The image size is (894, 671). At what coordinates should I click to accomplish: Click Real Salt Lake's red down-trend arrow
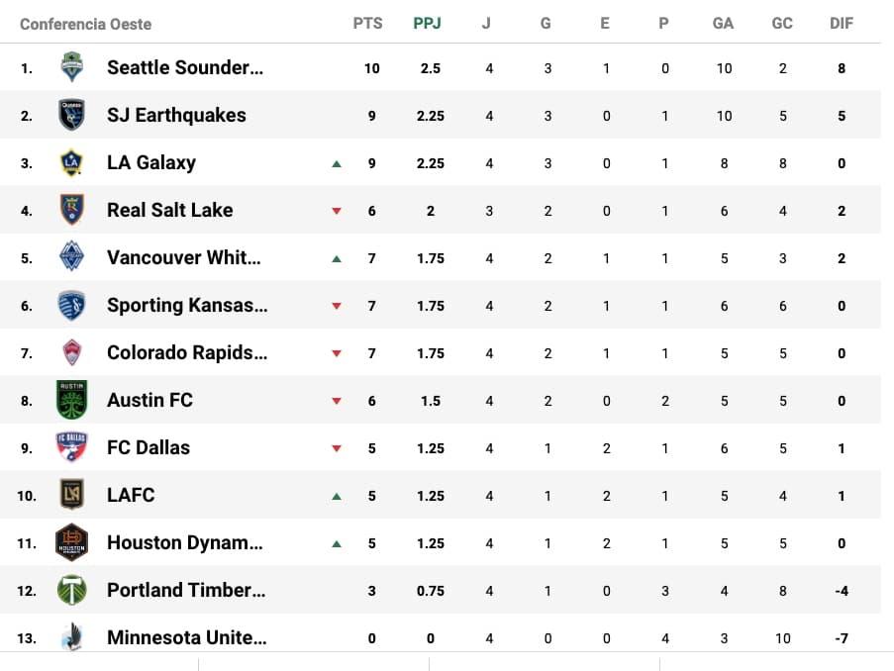[337, 211]
